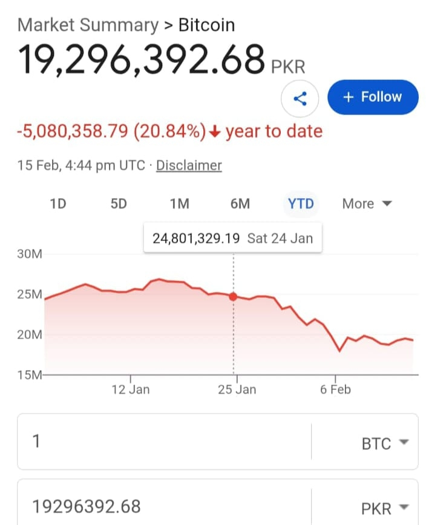Viewport: 426px width, 525px height.
Task: Focus the PKR amount input field
Action: click(x=163, y=506)
